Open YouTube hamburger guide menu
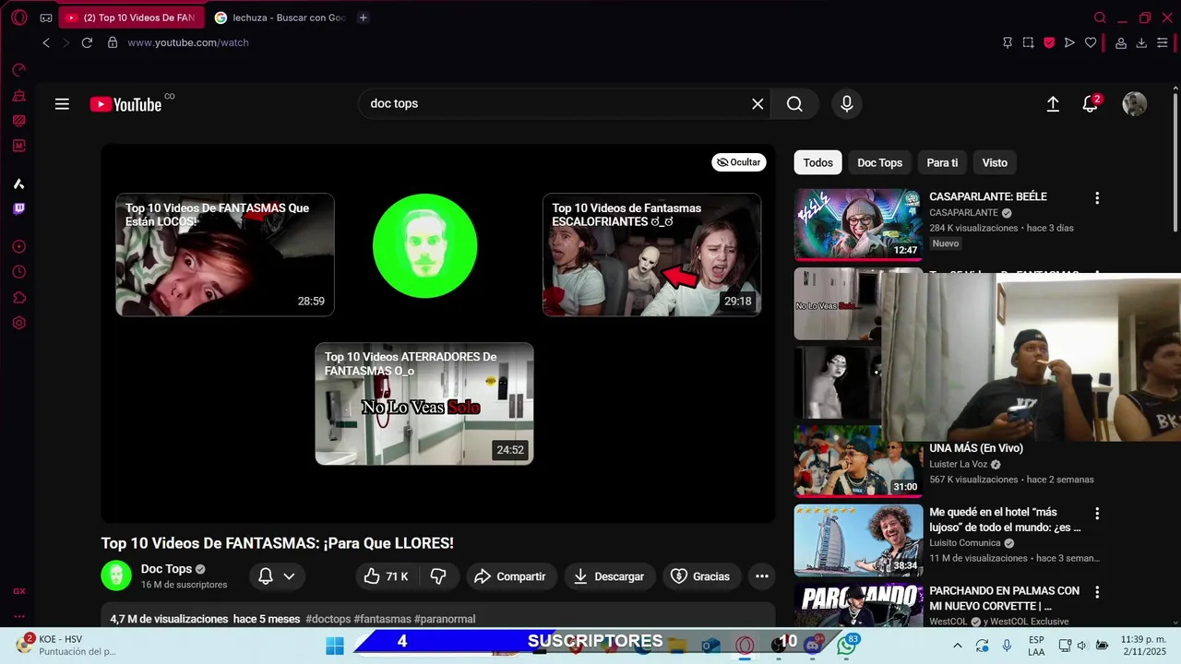This screenshot has height=664, width=1181. (62, 104)
